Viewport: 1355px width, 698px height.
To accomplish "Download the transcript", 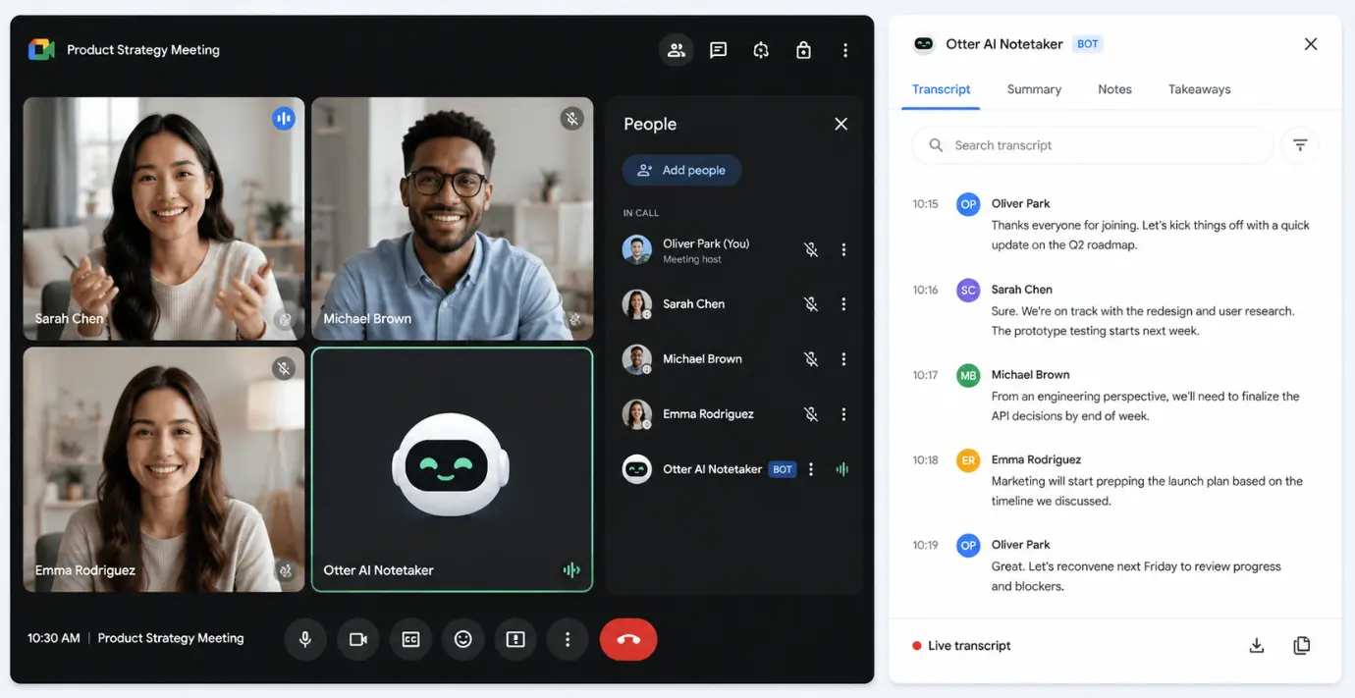I will (x=1256, y=645).
